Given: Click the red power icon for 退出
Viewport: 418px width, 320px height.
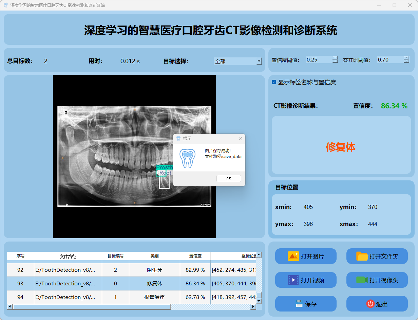Looking at the screenshot, I should [370, 304].
